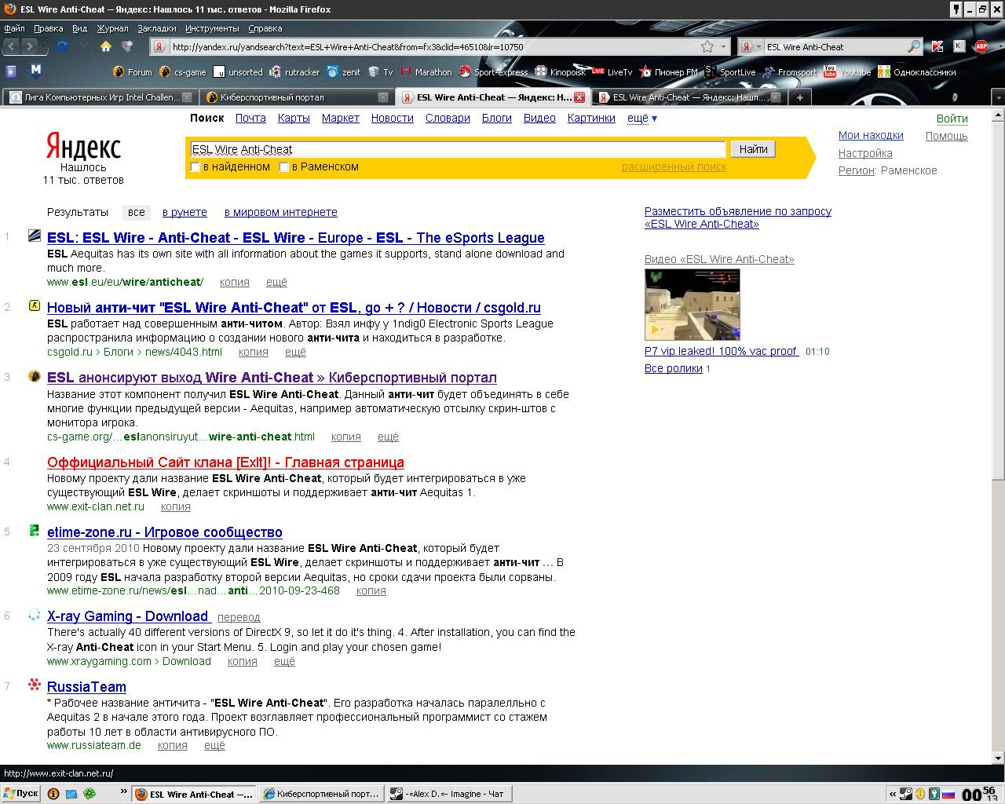Viewport: 1005px width, 804px height.
Task: Open the X-ray Gaming - Download result
Action: click(x=127, y=616)
